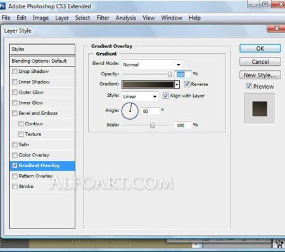Enable the Satin checkbox
The height and width of the screenshot is (252, 285).
[15, 144]
